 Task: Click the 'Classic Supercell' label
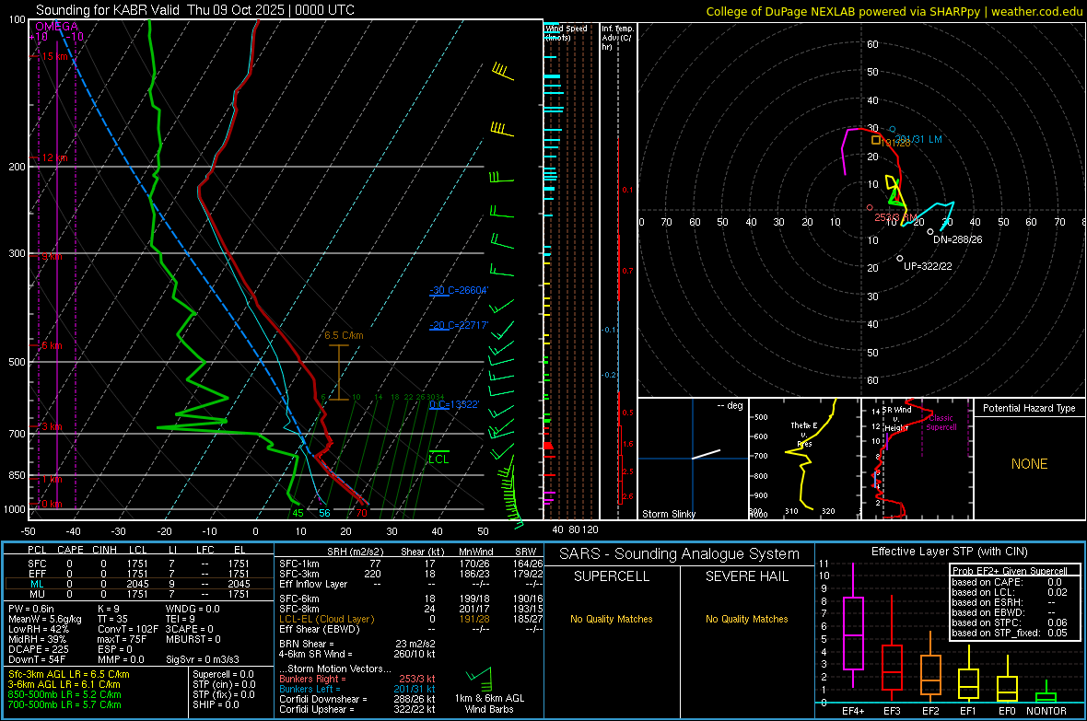point(941,423)
